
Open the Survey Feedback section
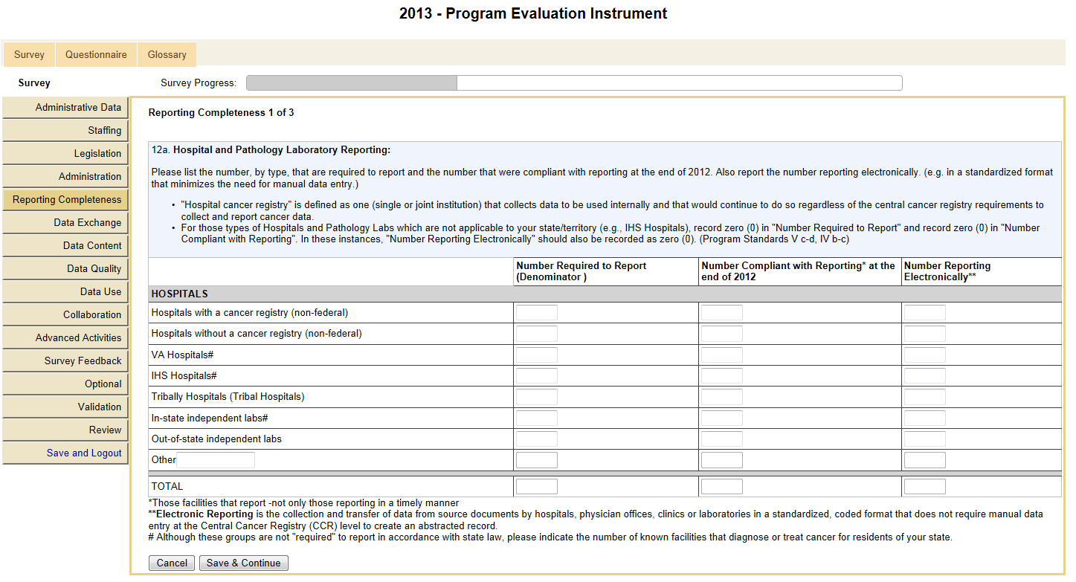click(65, 361)
